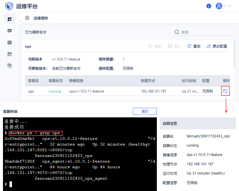Click the 启动 start button
239x191 pixels.
click(x=155, y=46)
